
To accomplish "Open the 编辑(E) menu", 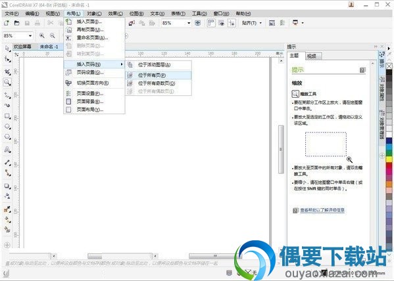I will 32,14.
